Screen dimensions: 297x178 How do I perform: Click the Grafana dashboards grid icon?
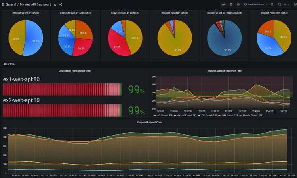pos(3,4)
